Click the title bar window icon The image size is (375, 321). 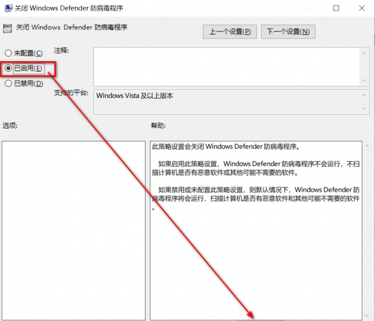(8, 8)
